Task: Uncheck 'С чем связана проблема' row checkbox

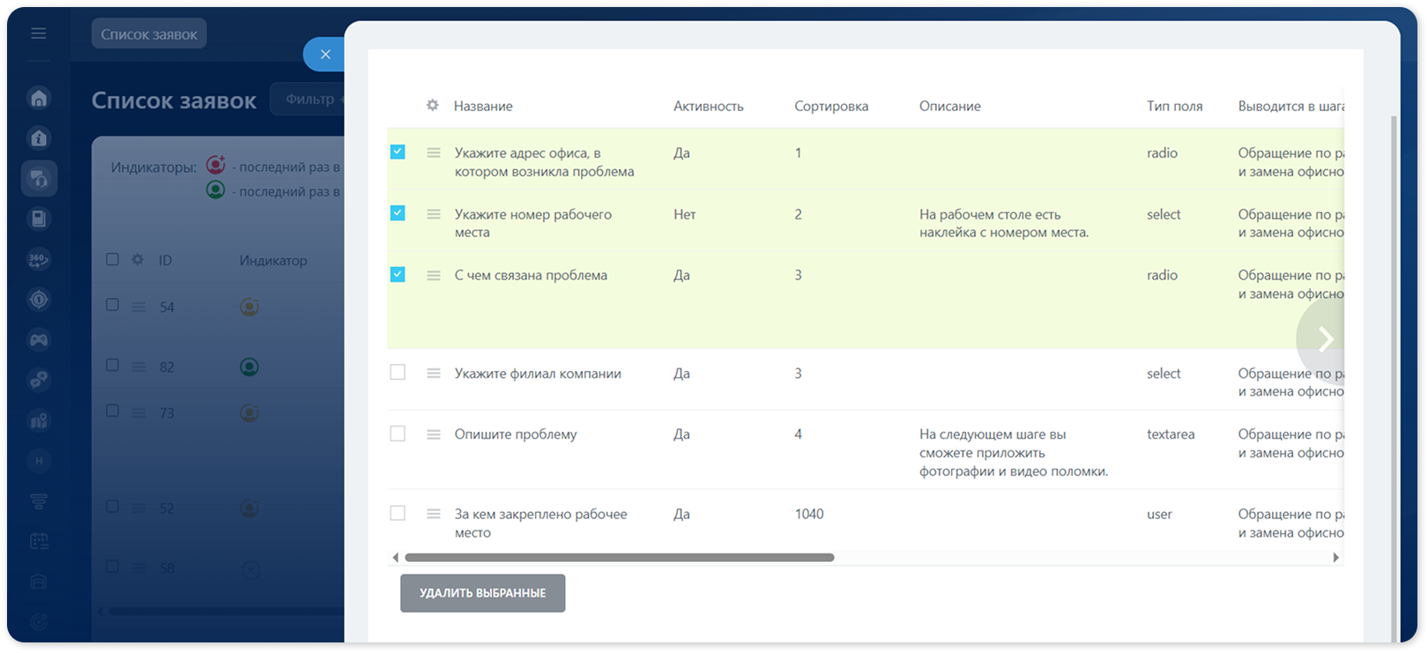Action: tap(398, 274)
